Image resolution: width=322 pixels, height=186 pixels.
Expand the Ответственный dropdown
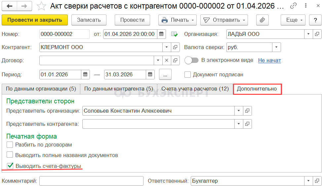(308, 181)
